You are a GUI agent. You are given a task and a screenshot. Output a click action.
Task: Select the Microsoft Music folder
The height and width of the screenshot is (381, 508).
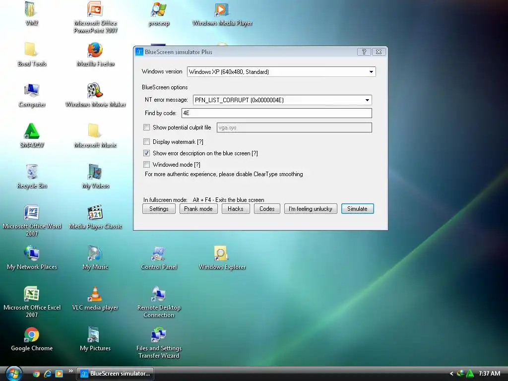coord(95,135)
